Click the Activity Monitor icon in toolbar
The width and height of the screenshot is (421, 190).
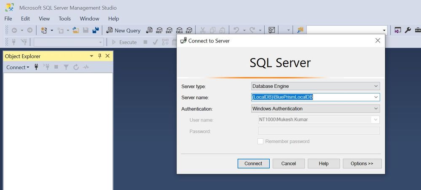point(272,30)
